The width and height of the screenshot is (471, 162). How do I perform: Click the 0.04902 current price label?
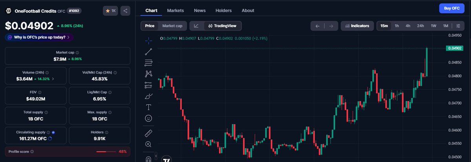point(455,48)
